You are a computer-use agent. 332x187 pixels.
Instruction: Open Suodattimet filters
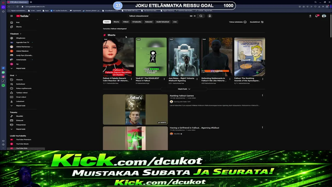point(257,22)
